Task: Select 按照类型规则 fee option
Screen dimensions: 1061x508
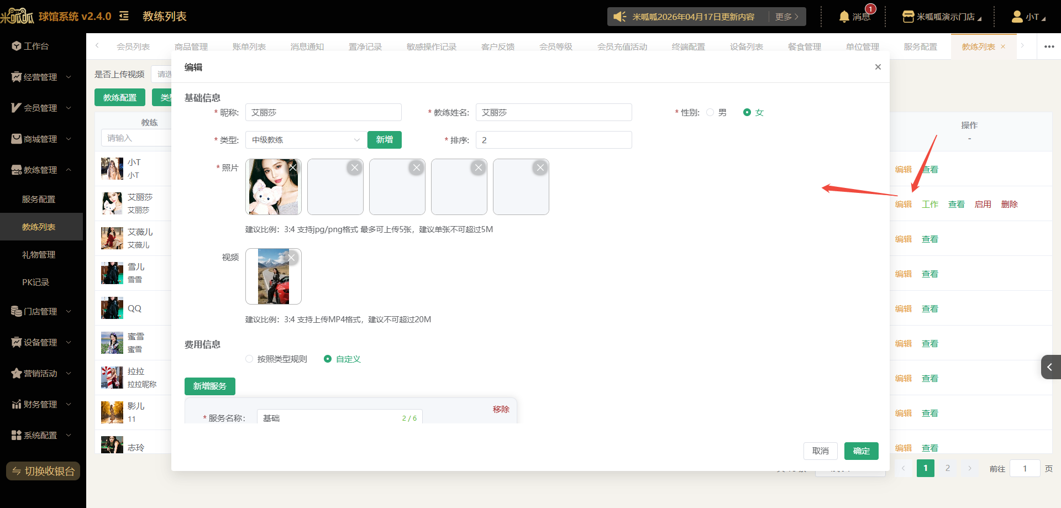Action: 249,359
